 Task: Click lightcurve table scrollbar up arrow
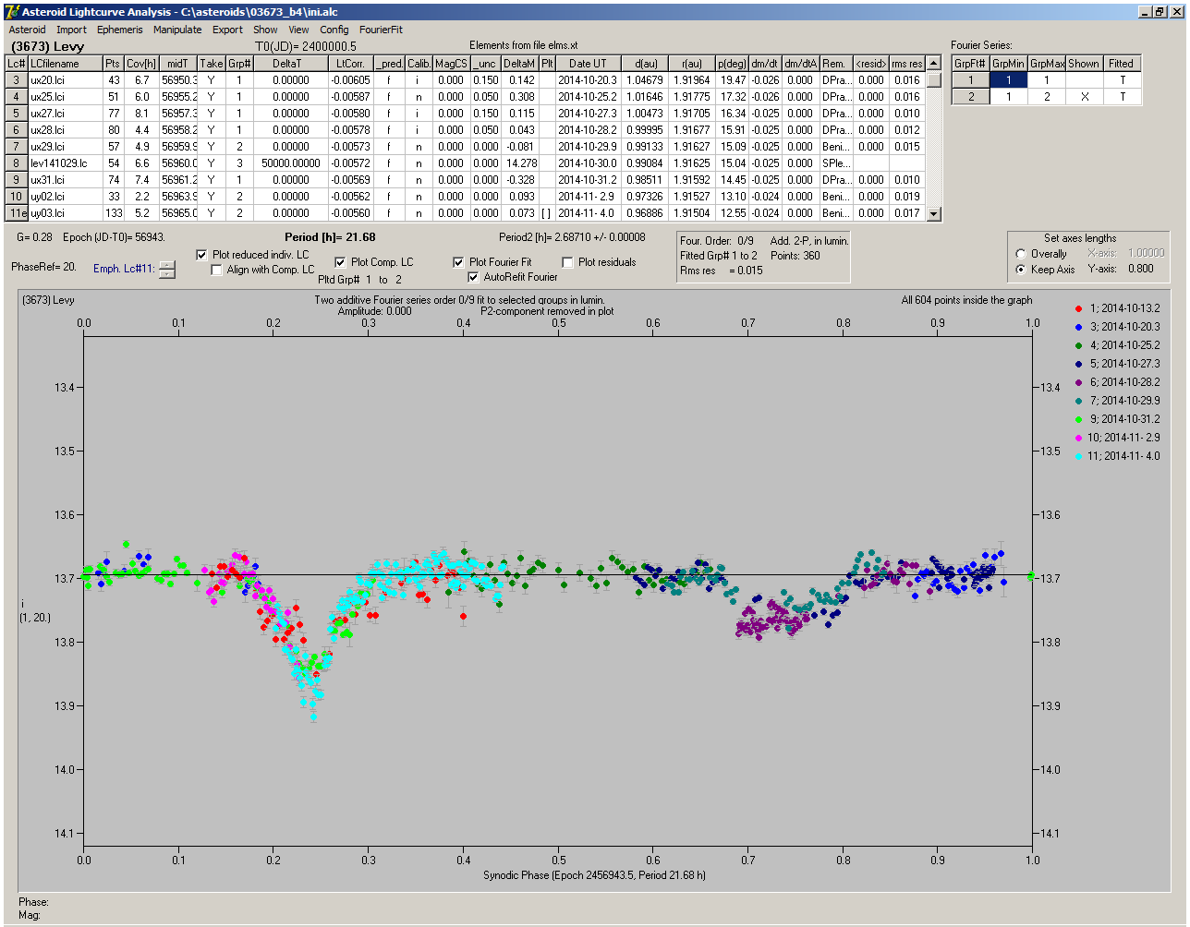934,63
